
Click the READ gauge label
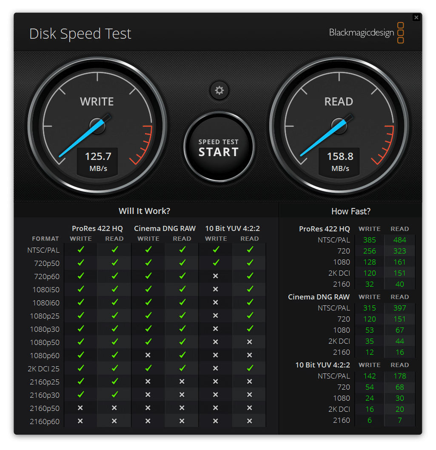coord(339,102)
